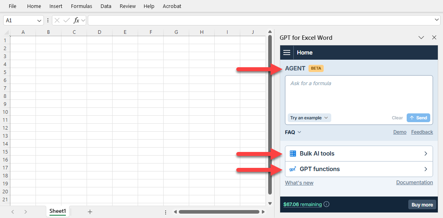Select column J header

pyautogui.click(x=253, y=32)
